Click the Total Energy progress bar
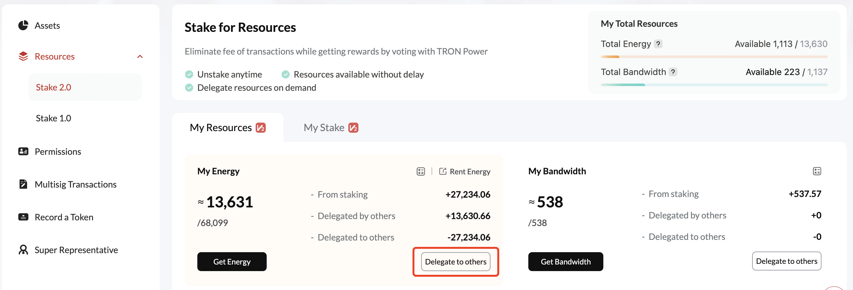The image size is (853, 290). pos(714,57)
